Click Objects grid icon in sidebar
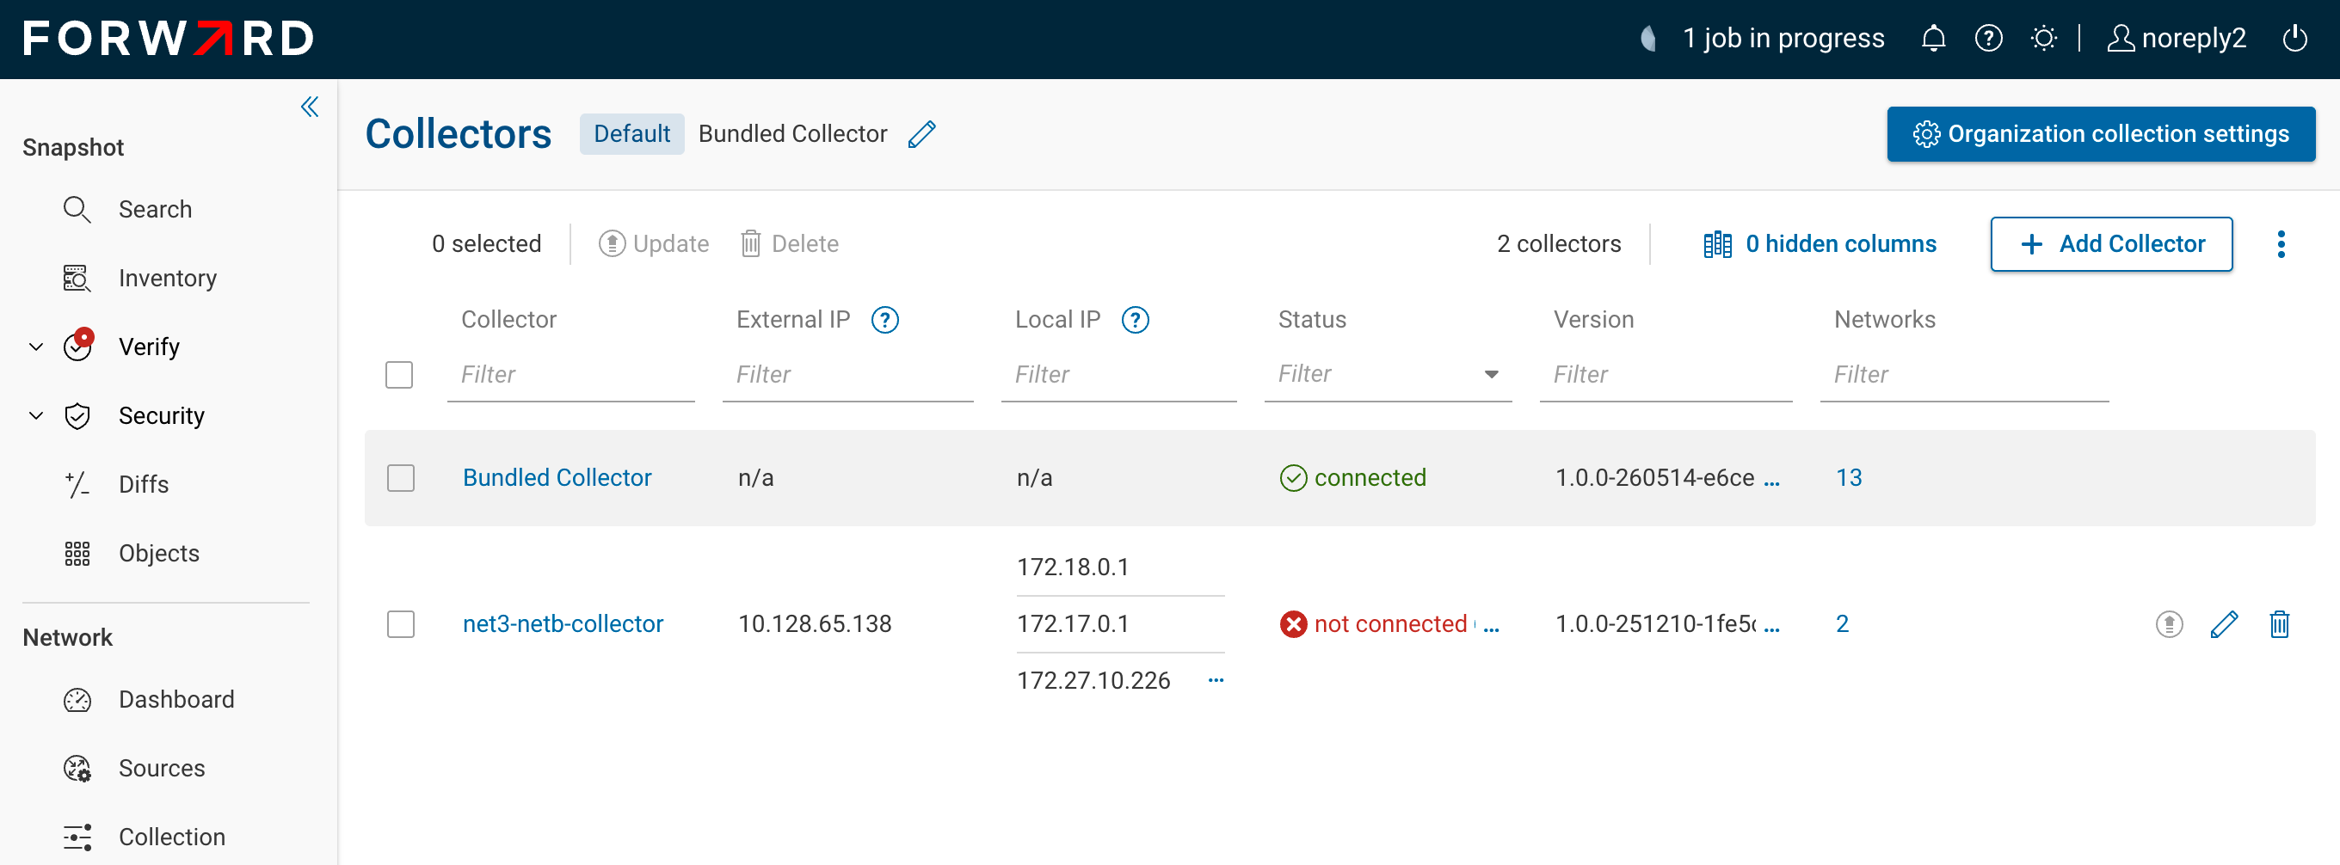Viewport: 2340px width, 865px height. pos(77,554)
